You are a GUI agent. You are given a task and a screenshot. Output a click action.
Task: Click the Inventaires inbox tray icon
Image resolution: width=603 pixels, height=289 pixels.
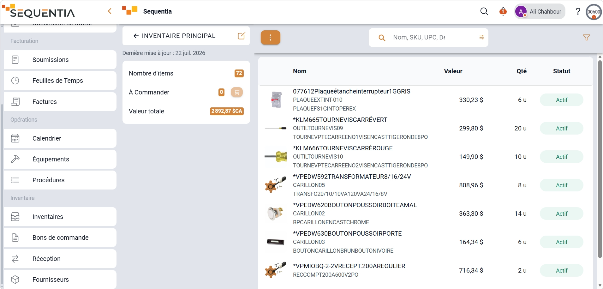click(x=15, y=217)
